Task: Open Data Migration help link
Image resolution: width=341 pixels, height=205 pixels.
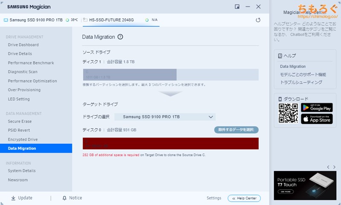Action: (293, 66)
